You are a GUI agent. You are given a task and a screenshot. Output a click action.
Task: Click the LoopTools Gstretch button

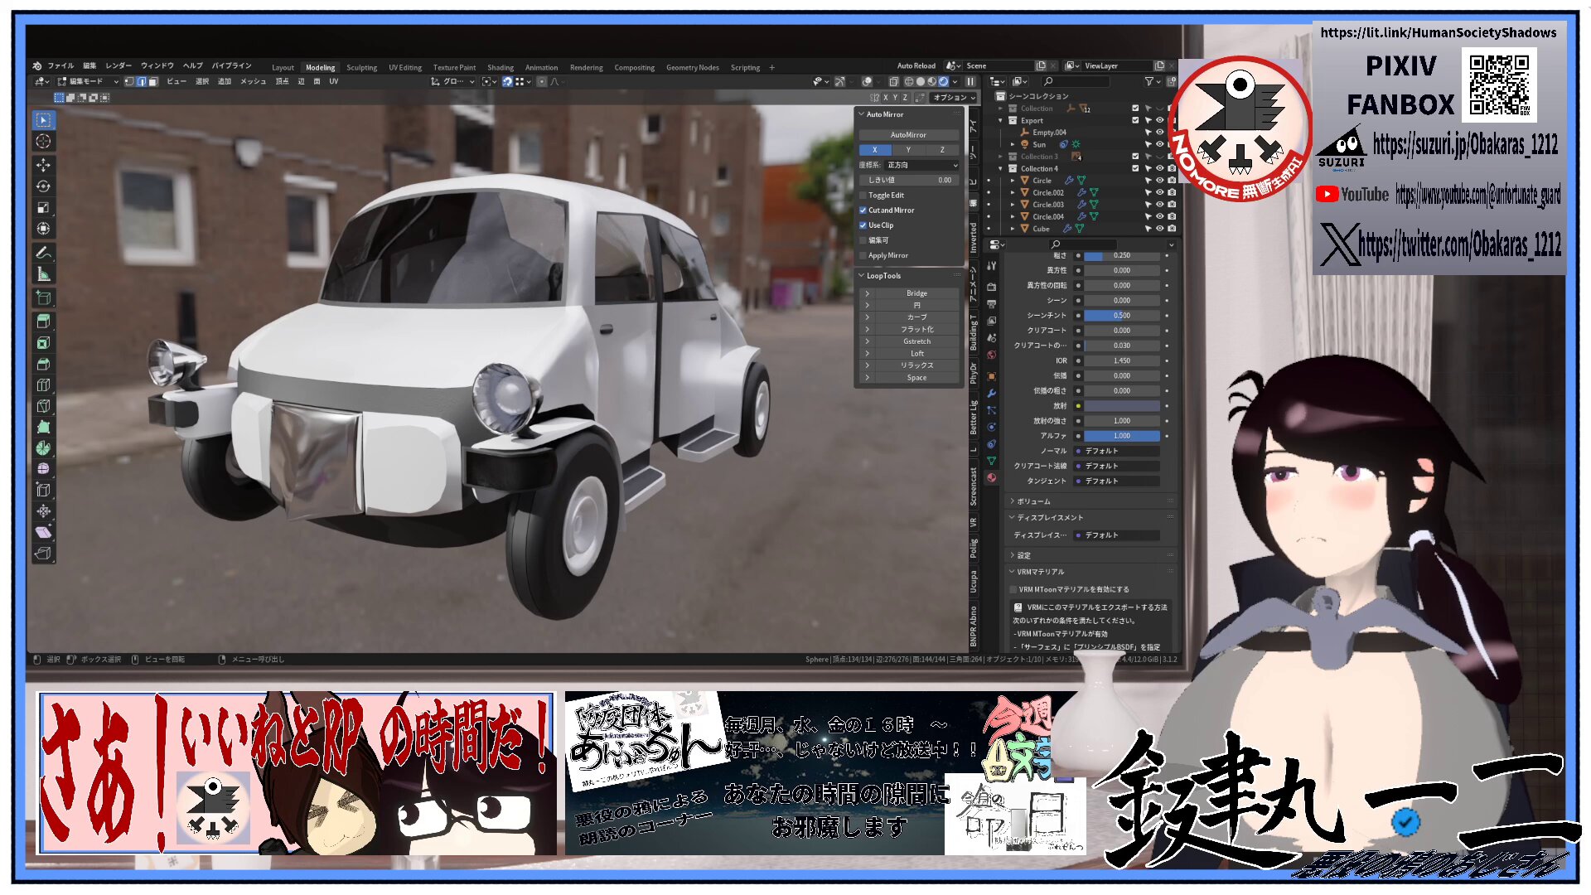pyautogui.click(x=916, y=341)
